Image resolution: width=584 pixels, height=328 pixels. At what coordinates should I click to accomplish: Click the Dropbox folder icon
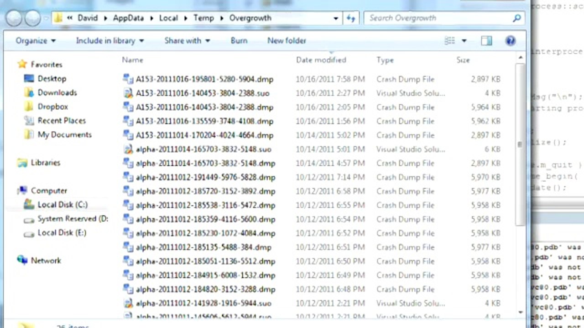29,107
